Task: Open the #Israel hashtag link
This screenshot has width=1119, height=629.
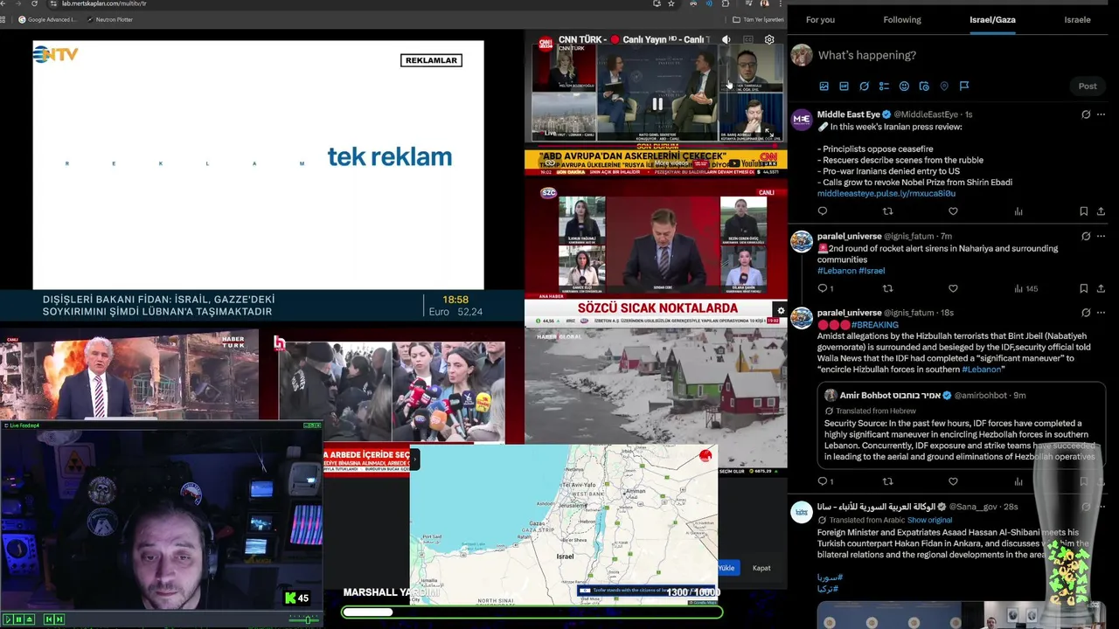Action: pyautogui.click(x=872, y=271)
